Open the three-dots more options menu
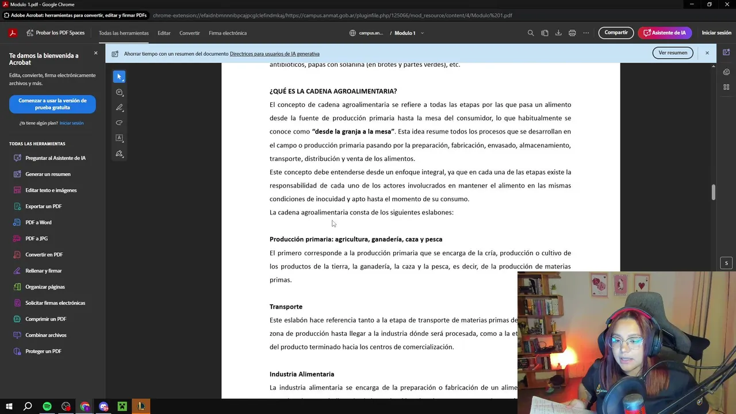The height and width of the screenshot is (414, 736). [x=586, y=33]
